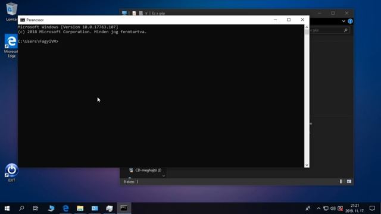
Task: Click the search magnifier in Explorer
Action: pos(346,30)
